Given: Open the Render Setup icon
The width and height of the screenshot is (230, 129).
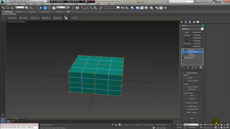Looking at the screenshot, I should (157, 8).
